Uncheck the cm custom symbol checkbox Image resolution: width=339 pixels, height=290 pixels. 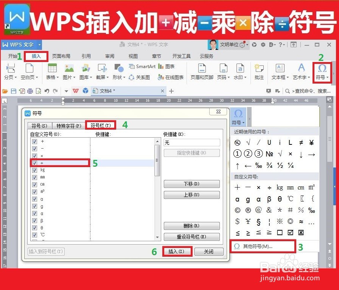click(x=34, y=185)
